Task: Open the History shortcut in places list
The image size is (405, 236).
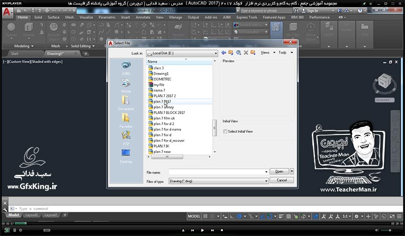Action: (126, 85)
